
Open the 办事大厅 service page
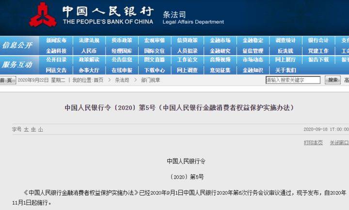89,70
